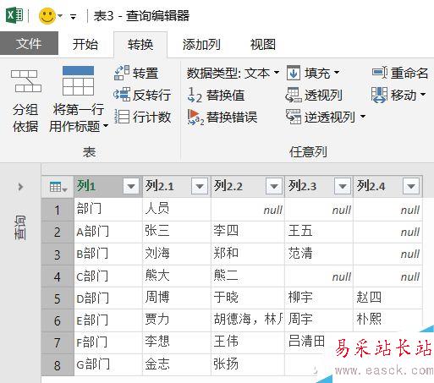Open the smiley feedback icon
Image resolution: width=434 pixels, height=383 pixels.
pyautogui.click(x=47, y=16)
